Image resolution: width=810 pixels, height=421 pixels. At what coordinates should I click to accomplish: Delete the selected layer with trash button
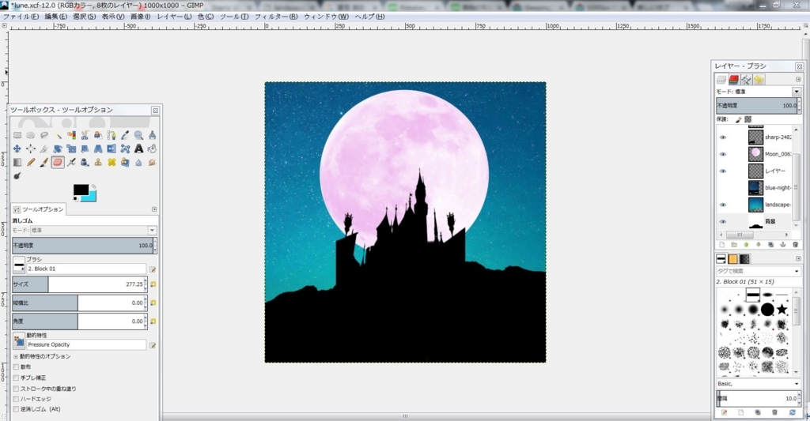(795, 245)
